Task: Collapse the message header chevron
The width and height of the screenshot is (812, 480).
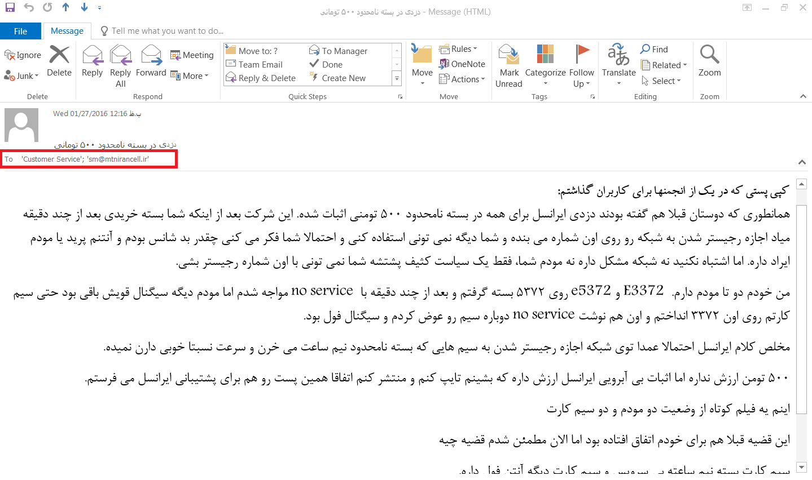Action: [802, 162]
